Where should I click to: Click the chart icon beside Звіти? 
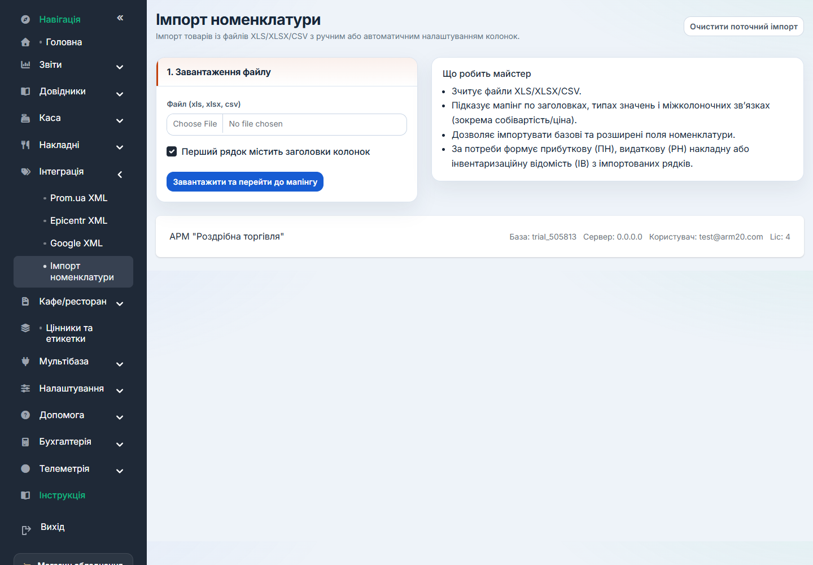[x=25, y=64]
